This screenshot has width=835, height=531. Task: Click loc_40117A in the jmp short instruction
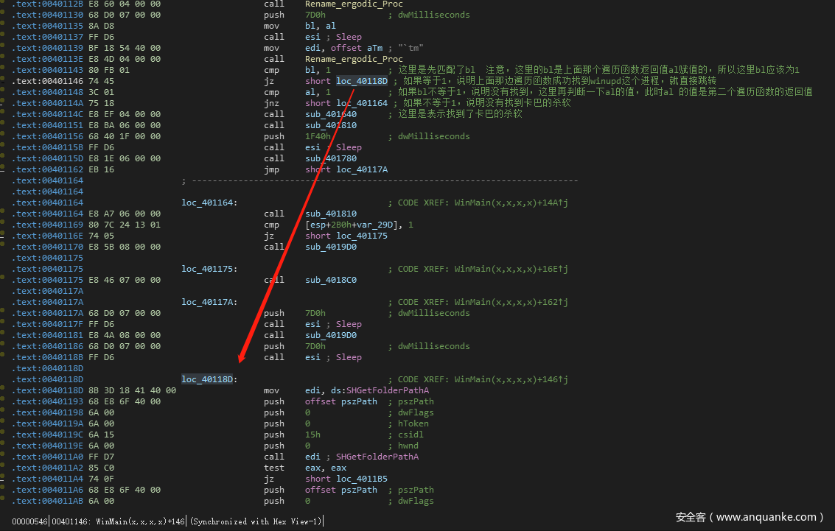point(362,169)
